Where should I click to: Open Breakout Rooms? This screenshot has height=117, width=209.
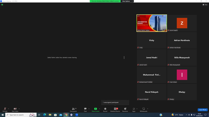(x=115, y=110)
